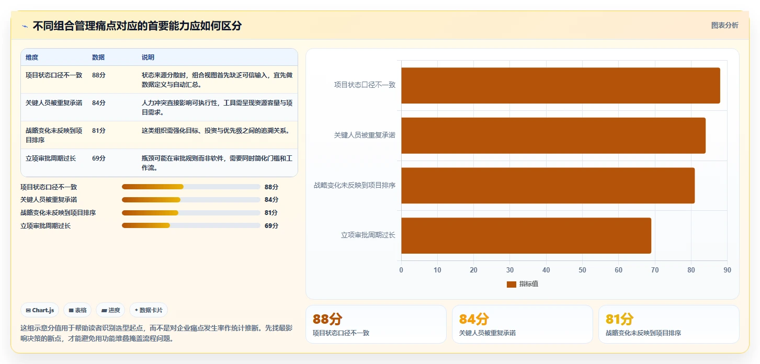Click the y-axis label 项目状态口径不一致 in the chart
The image size is (760, 364).
tap(365, 85)
